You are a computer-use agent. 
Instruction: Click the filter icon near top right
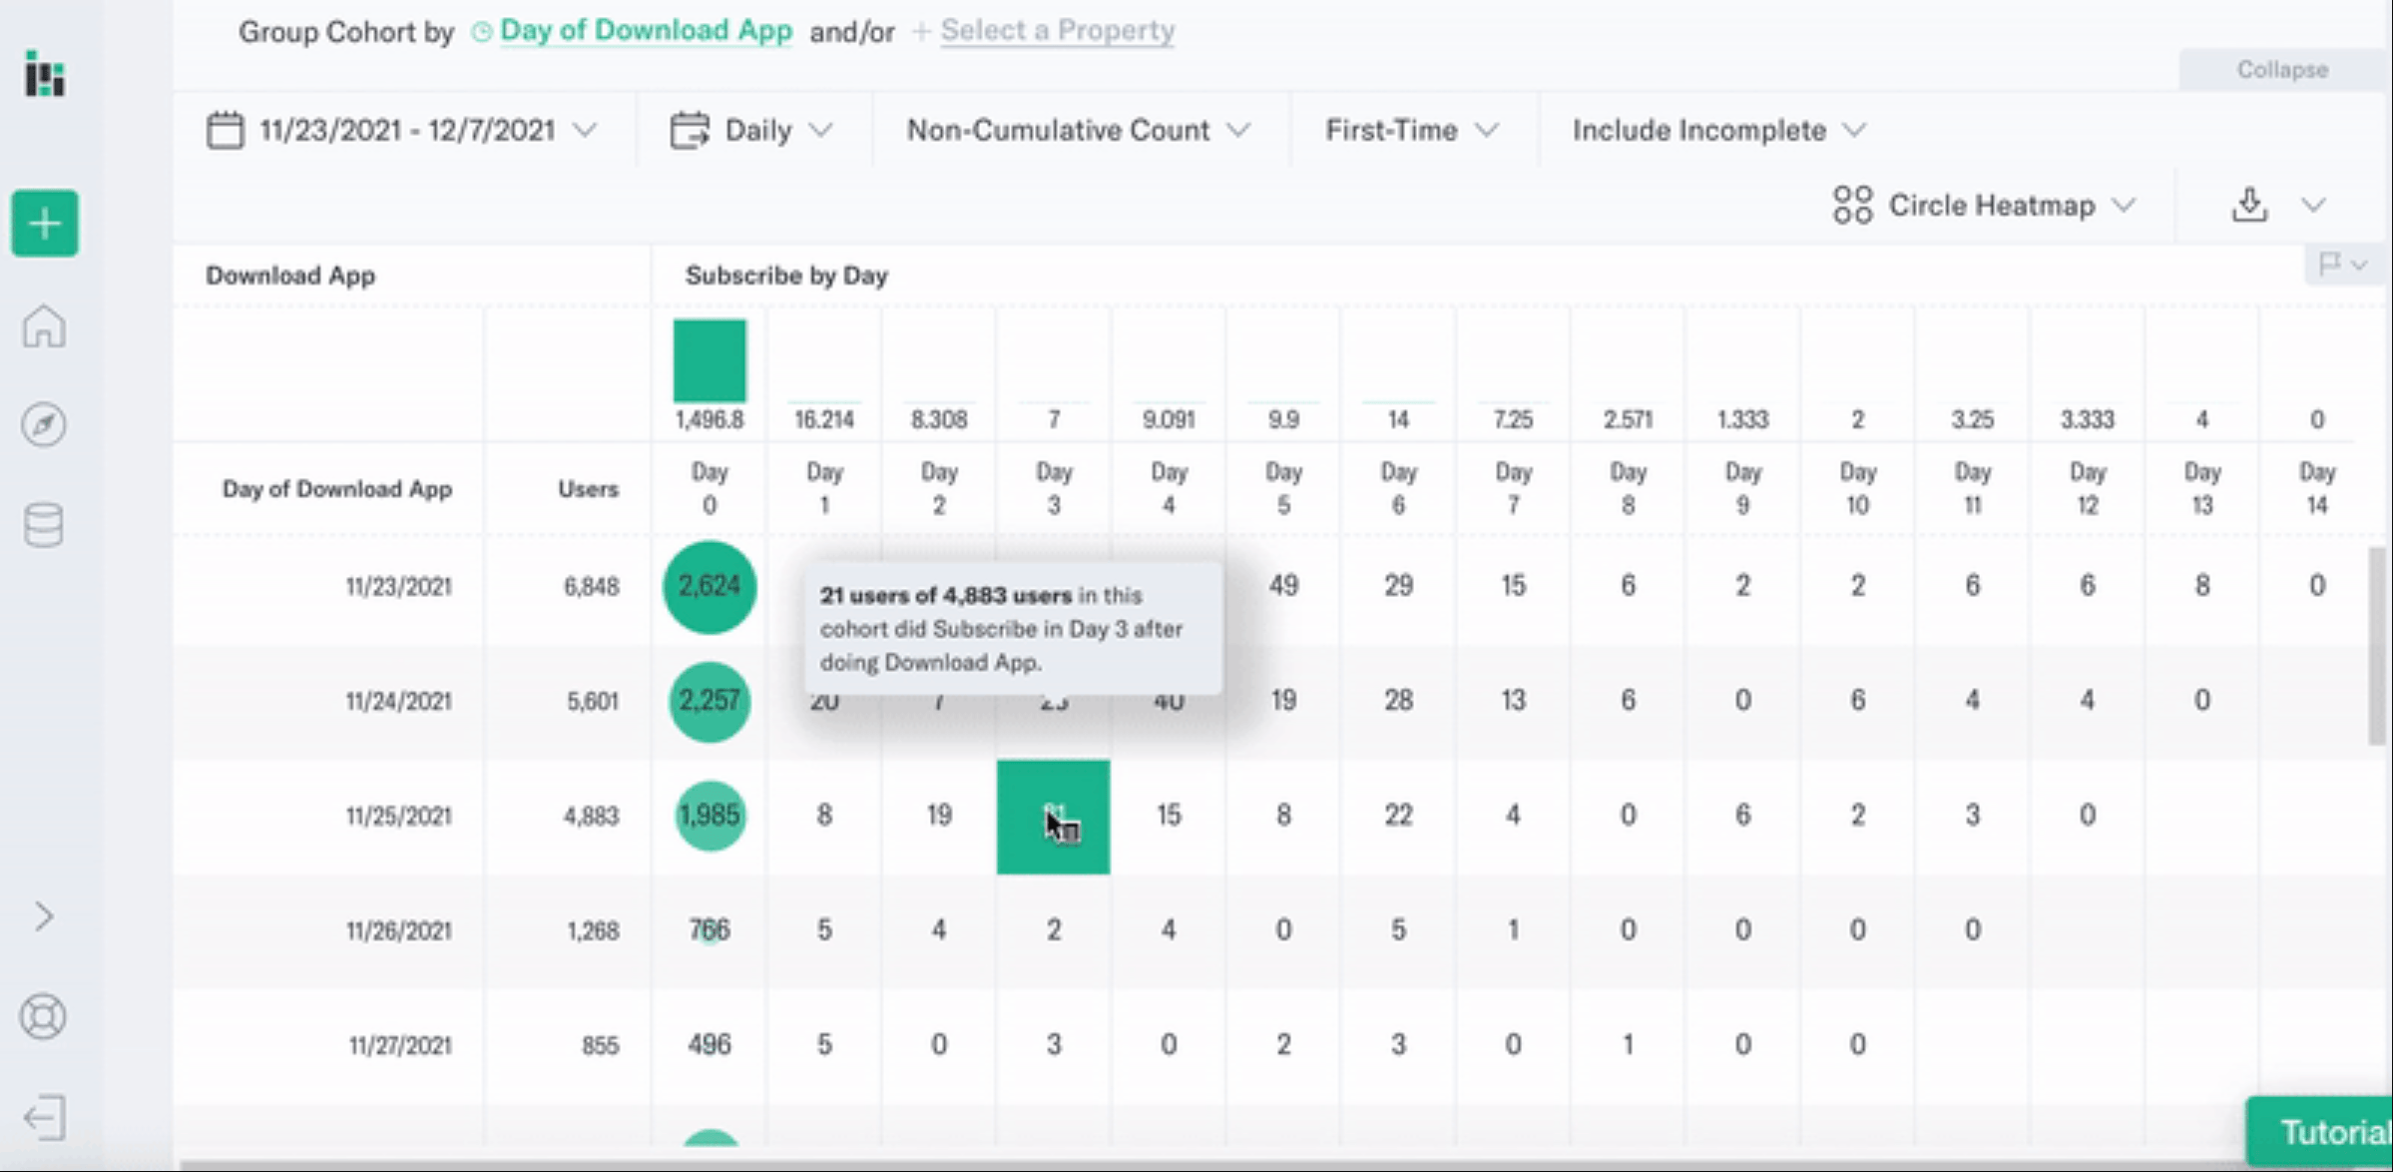2332,264
